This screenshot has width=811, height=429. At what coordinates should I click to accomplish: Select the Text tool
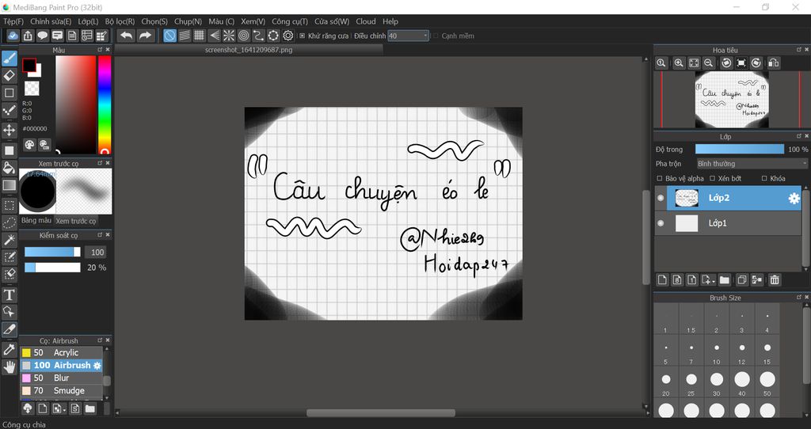point(10,294)
